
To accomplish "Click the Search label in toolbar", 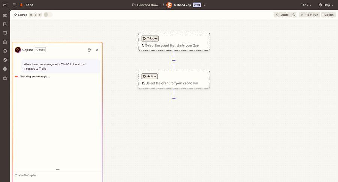I will click(22, 15).
